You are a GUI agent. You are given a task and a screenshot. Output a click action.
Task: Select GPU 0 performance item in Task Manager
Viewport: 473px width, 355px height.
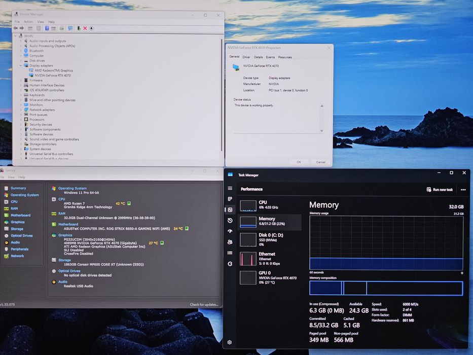(270, 277)
